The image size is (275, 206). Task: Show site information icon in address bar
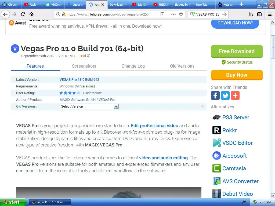coord(58,14)
